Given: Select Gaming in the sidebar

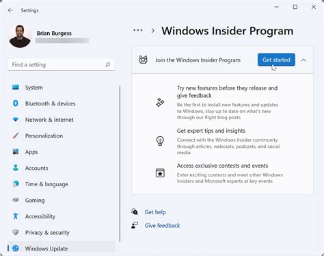Looking at the screenshot, I should pyautogui.click(x=62, y=200).
